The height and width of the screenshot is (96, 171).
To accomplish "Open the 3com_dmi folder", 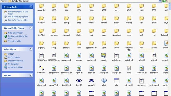I will (41, 6).
